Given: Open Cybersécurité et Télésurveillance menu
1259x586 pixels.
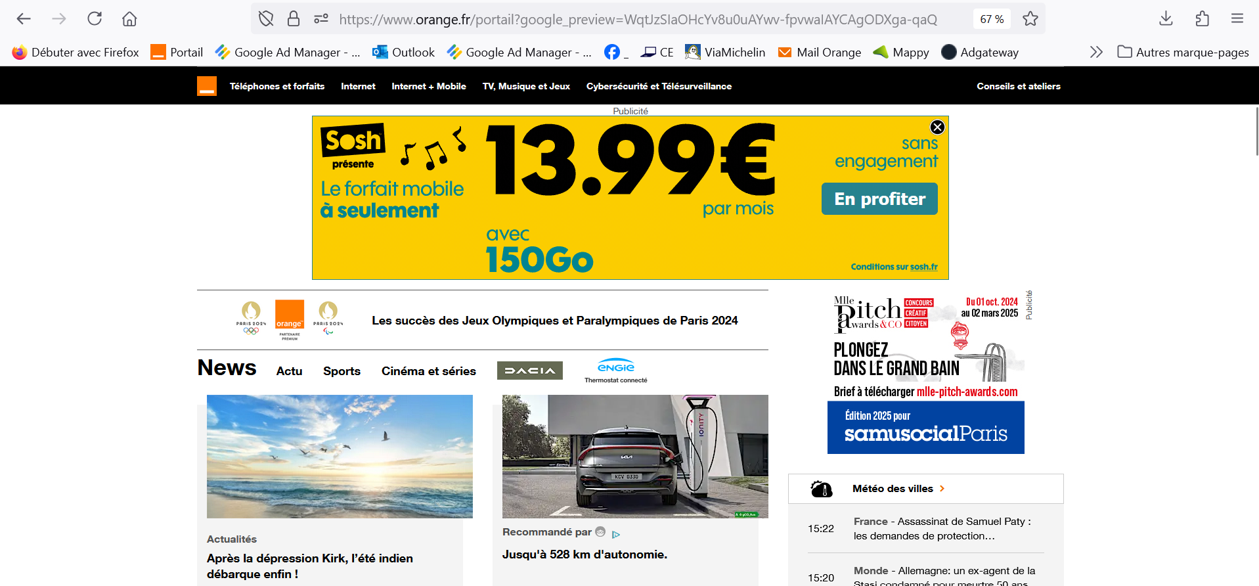Looking at the screenshot, I should click(659, 86).
